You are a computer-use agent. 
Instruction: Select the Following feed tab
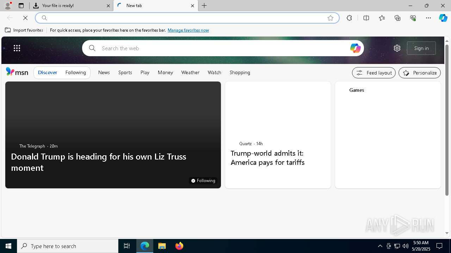point(76,72)
